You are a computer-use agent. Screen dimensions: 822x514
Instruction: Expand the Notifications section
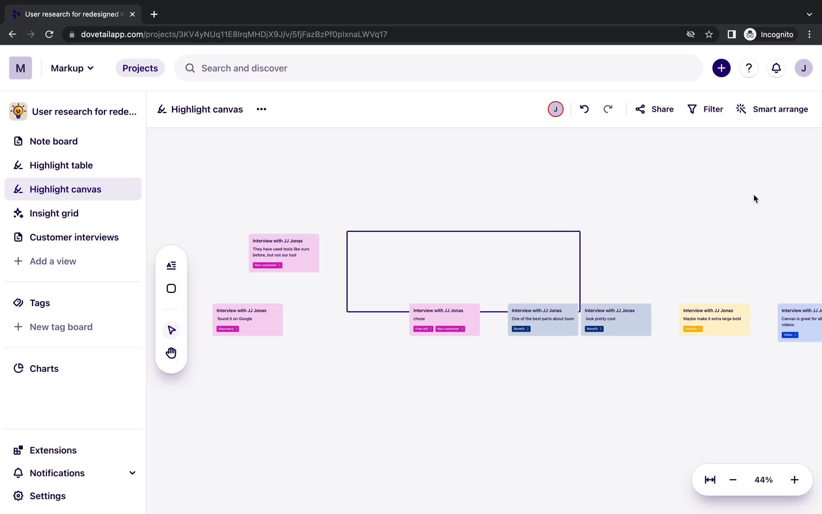point(132,472)
